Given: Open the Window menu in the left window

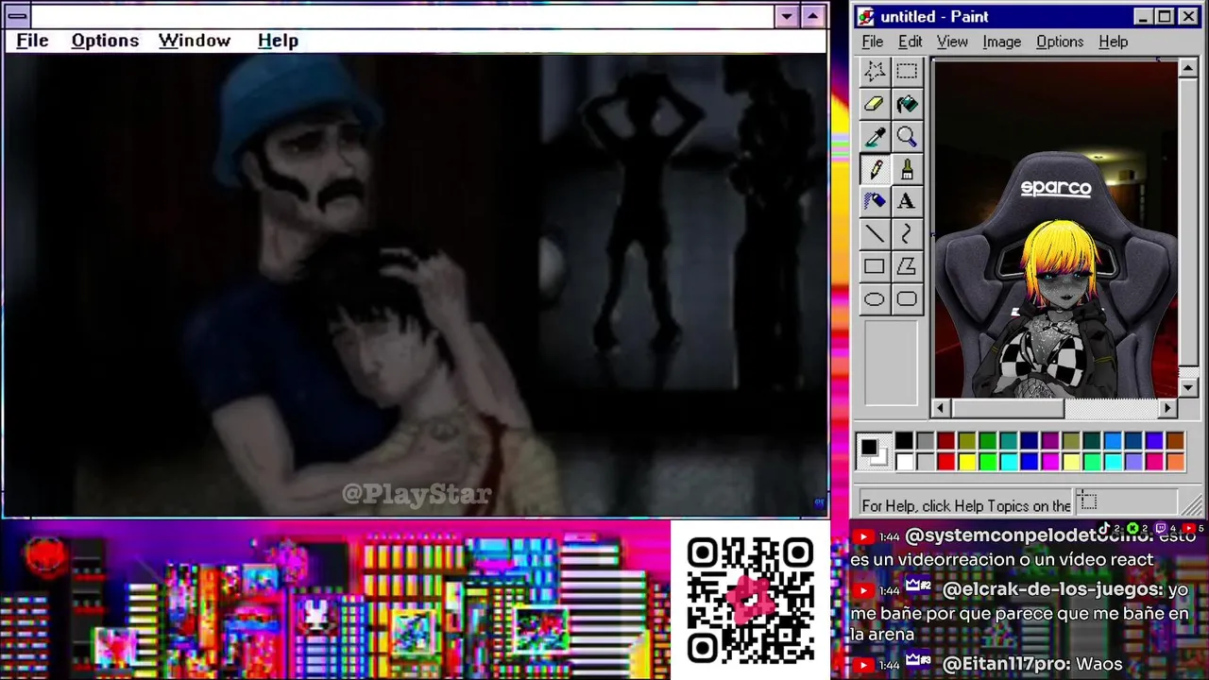Looking at the screenshot, I should [195, 41].
